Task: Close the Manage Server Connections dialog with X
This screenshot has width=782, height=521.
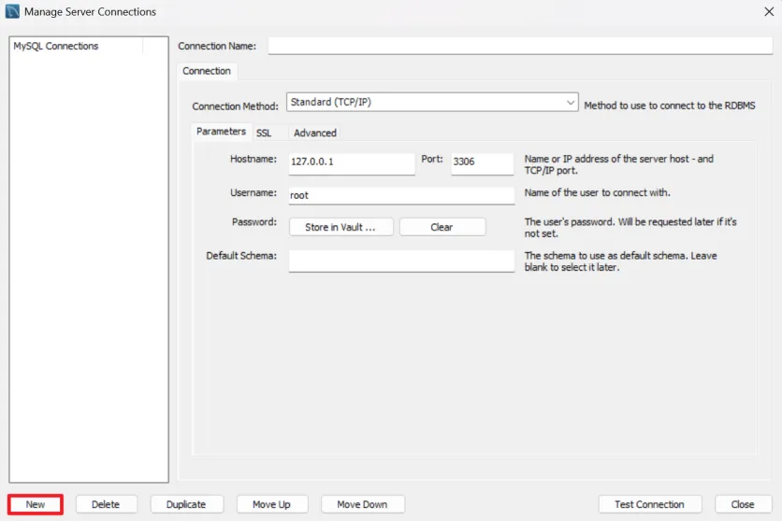Action: 769,11
